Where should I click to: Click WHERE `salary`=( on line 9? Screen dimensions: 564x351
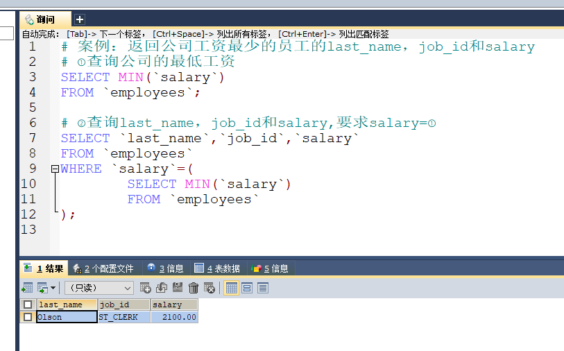pos(127,169)
